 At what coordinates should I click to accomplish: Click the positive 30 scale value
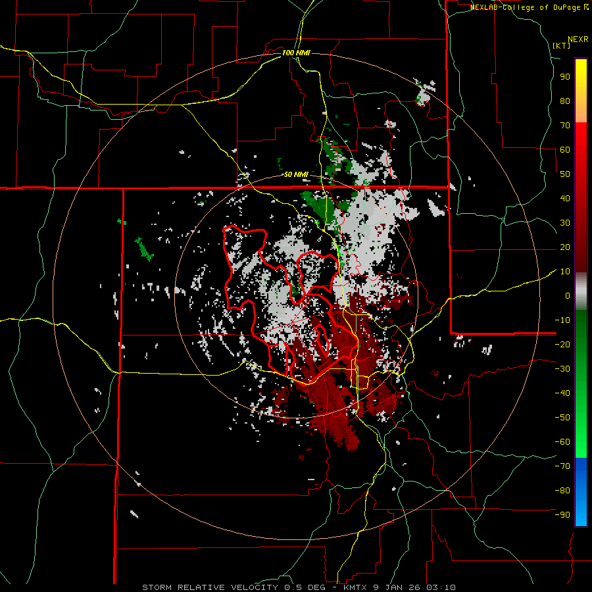point(565,223)
